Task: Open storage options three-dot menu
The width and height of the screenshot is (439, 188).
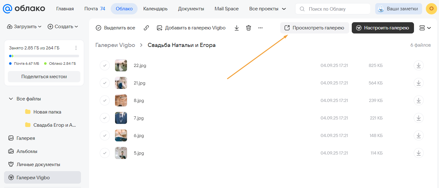Action: (76, 48)
